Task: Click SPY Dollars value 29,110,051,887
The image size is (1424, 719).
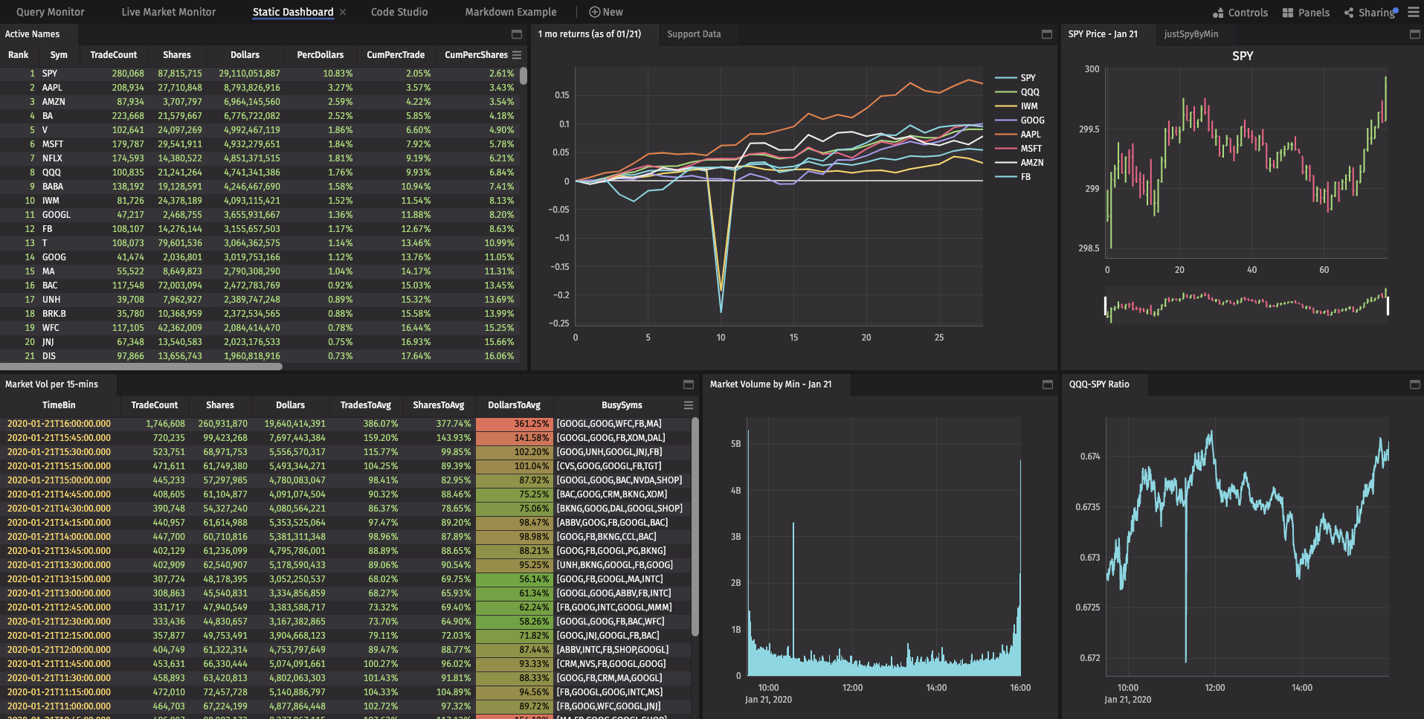Action: pyautogui.click(x=249, y=74)
